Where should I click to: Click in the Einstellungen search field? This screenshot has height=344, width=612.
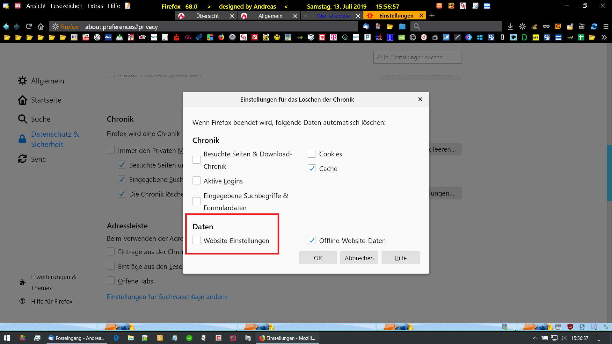coord(418,57)
